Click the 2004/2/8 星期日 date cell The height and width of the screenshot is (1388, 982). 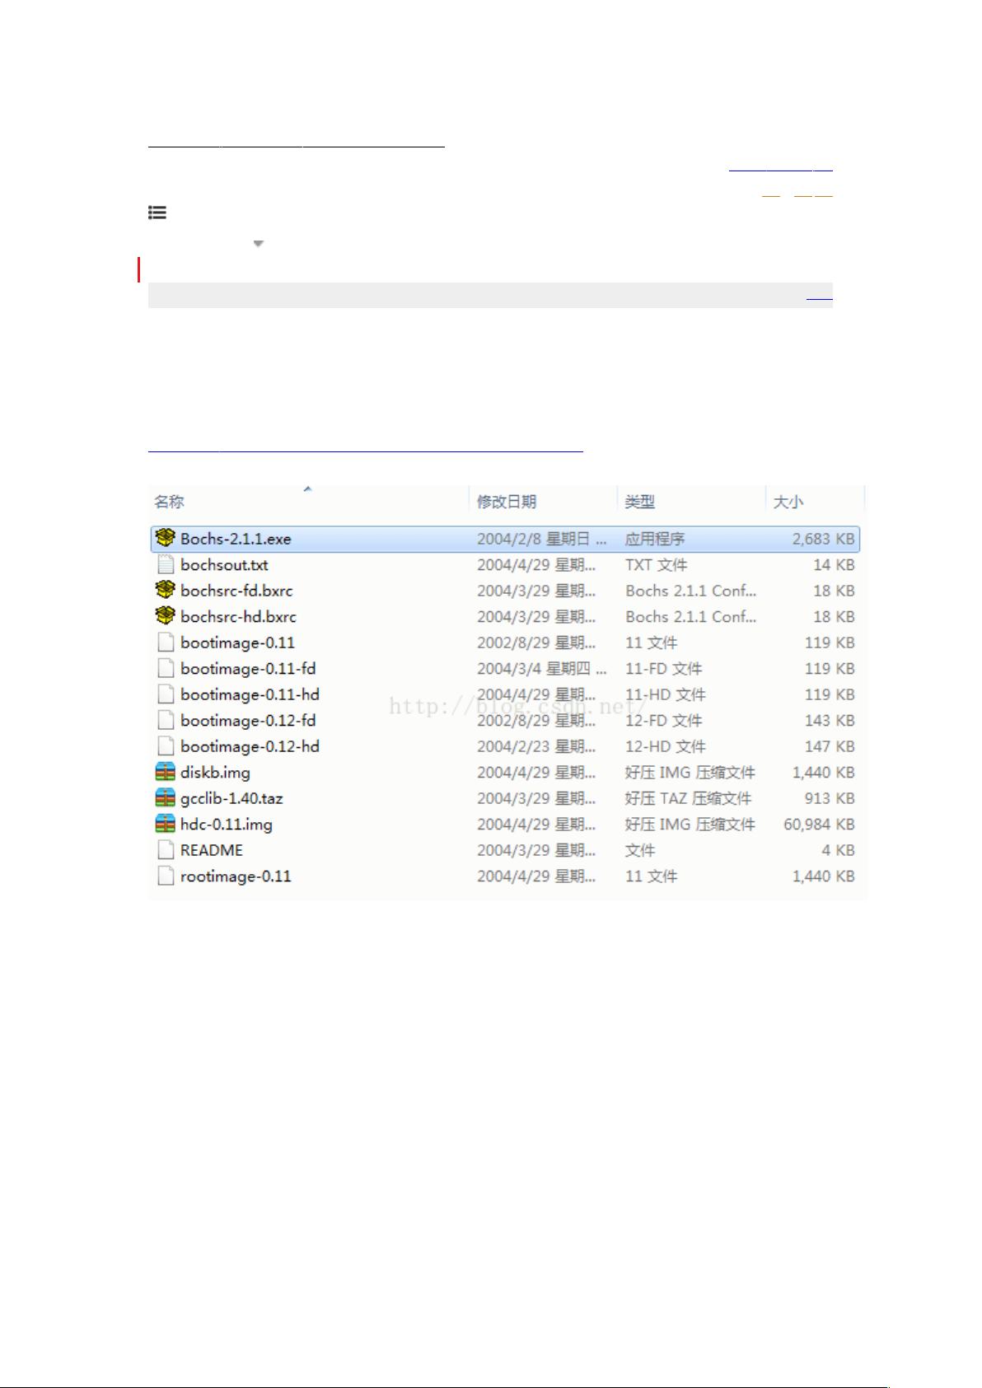(x=542, y=539)
